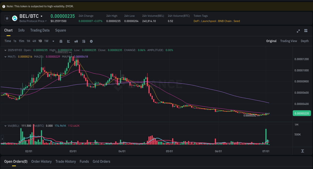Viewport: 313px width, 169px height.
Task: Click the green current price label on axis
Action: (x=302, y=113)
